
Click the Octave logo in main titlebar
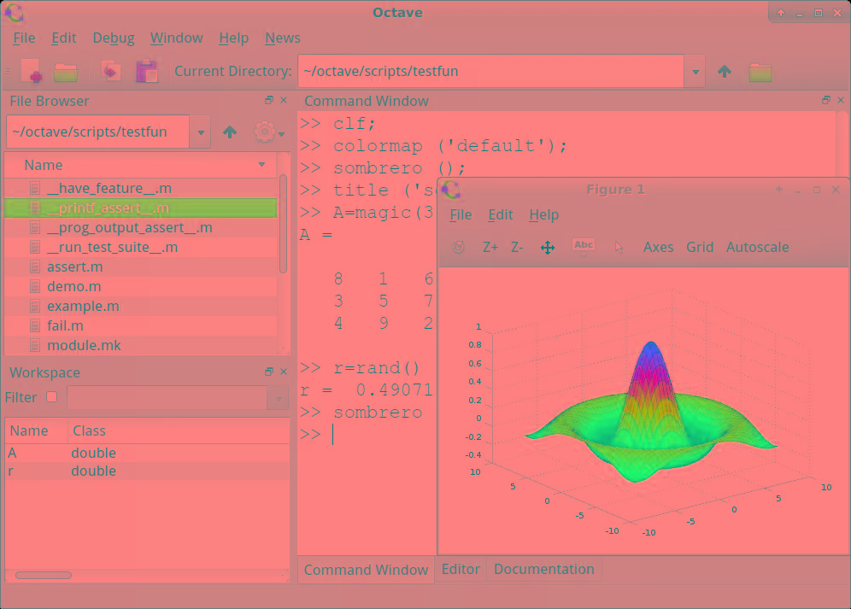click(x=15, y=13)
